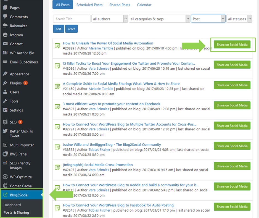
Task: Click the Blog2Social logo icon
Action: point(5,195)
